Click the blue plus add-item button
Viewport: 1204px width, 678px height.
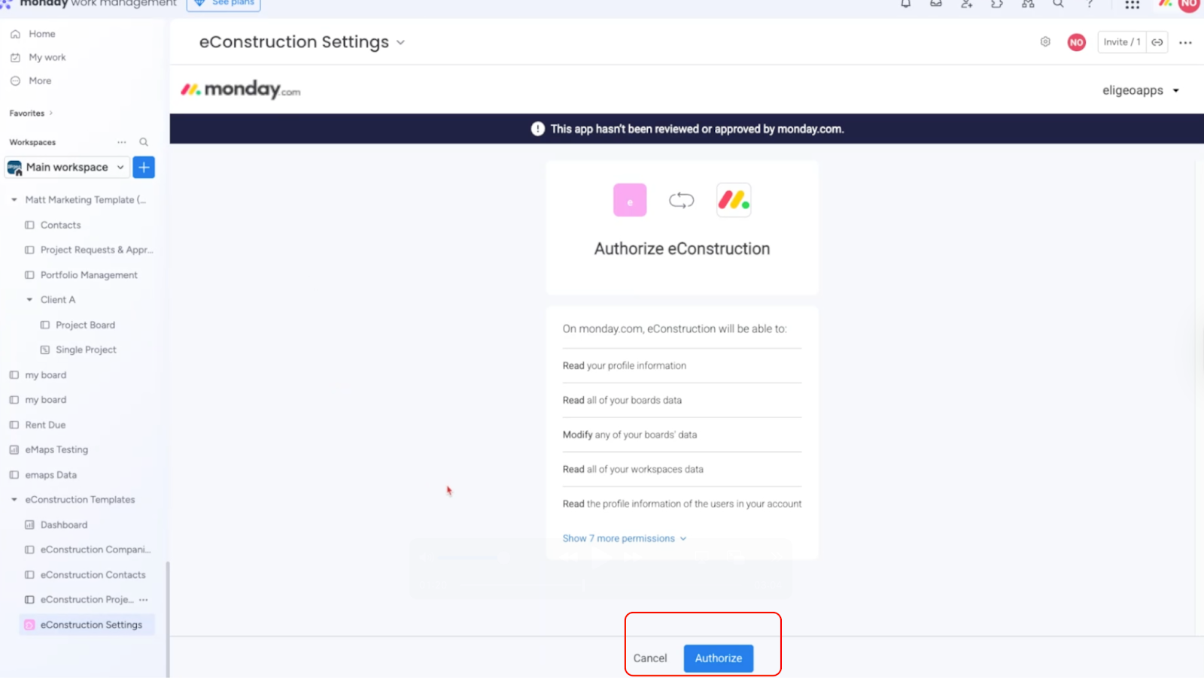(x=144, y=167)
